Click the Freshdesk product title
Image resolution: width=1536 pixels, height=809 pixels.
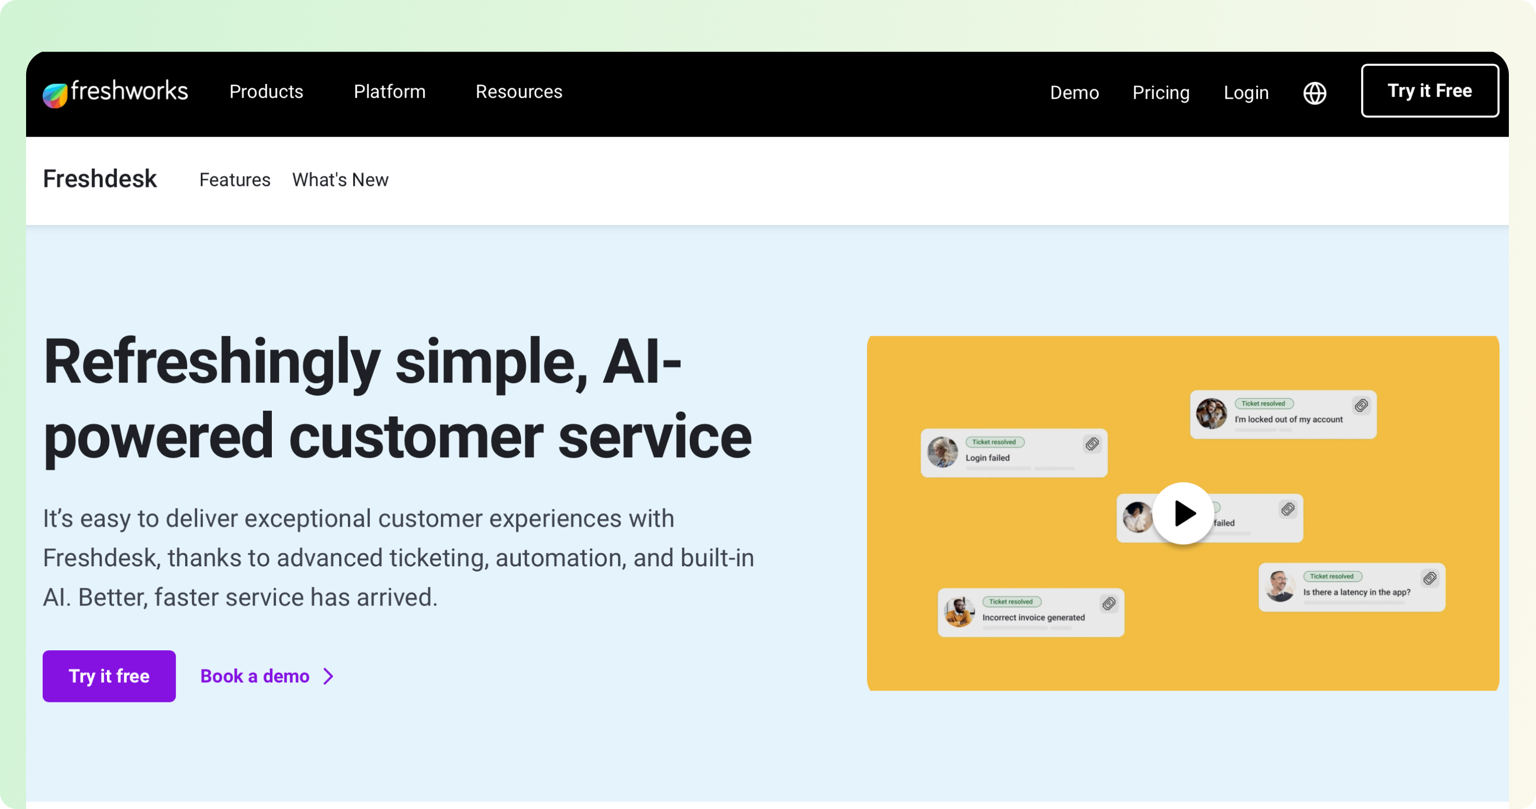100,179
